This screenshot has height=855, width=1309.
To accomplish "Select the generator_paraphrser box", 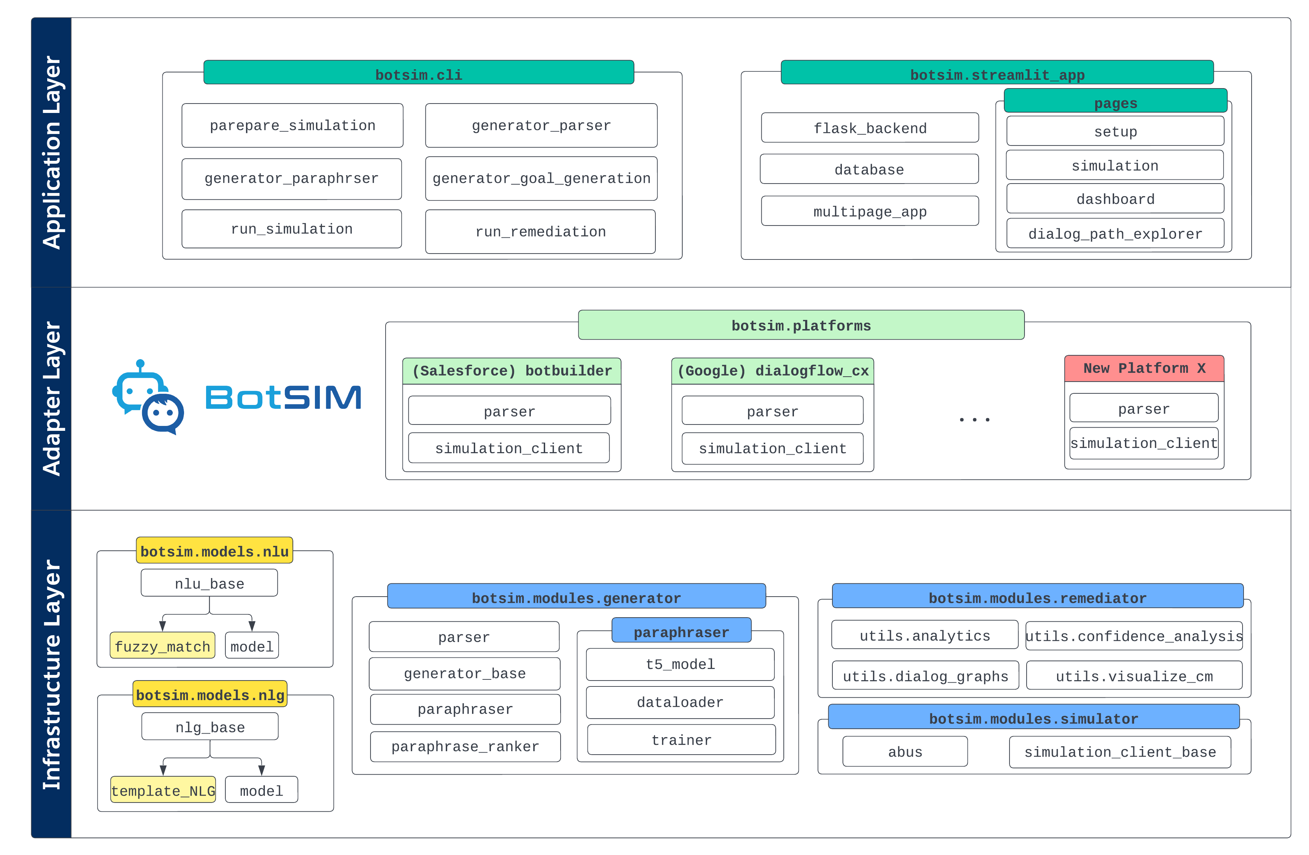I will pos(291,179).
